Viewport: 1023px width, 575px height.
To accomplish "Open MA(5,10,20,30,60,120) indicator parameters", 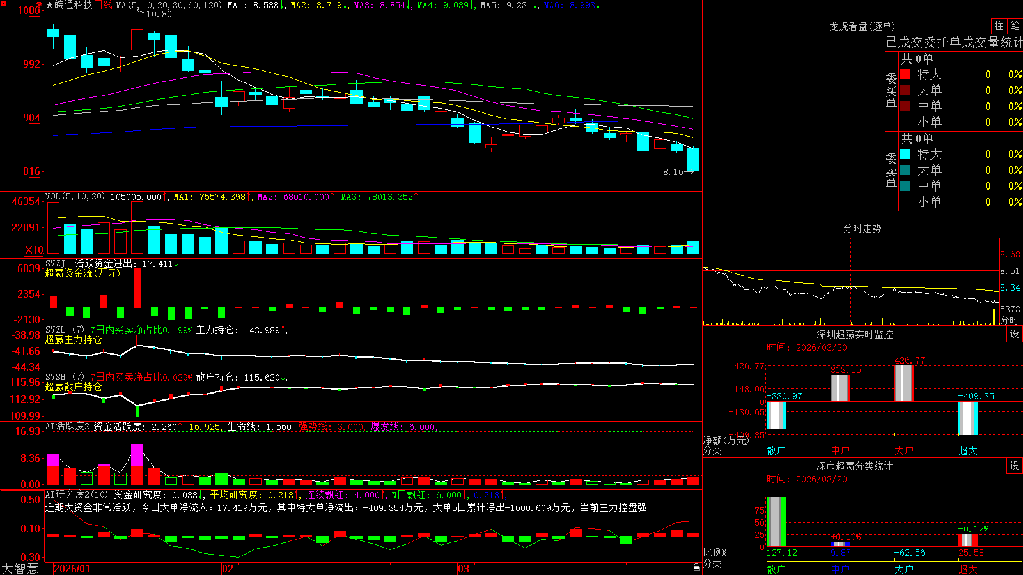I will click(x=169, y=5).
